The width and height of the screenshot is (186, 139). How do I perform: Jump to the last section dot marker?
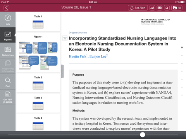pos(182,95)
